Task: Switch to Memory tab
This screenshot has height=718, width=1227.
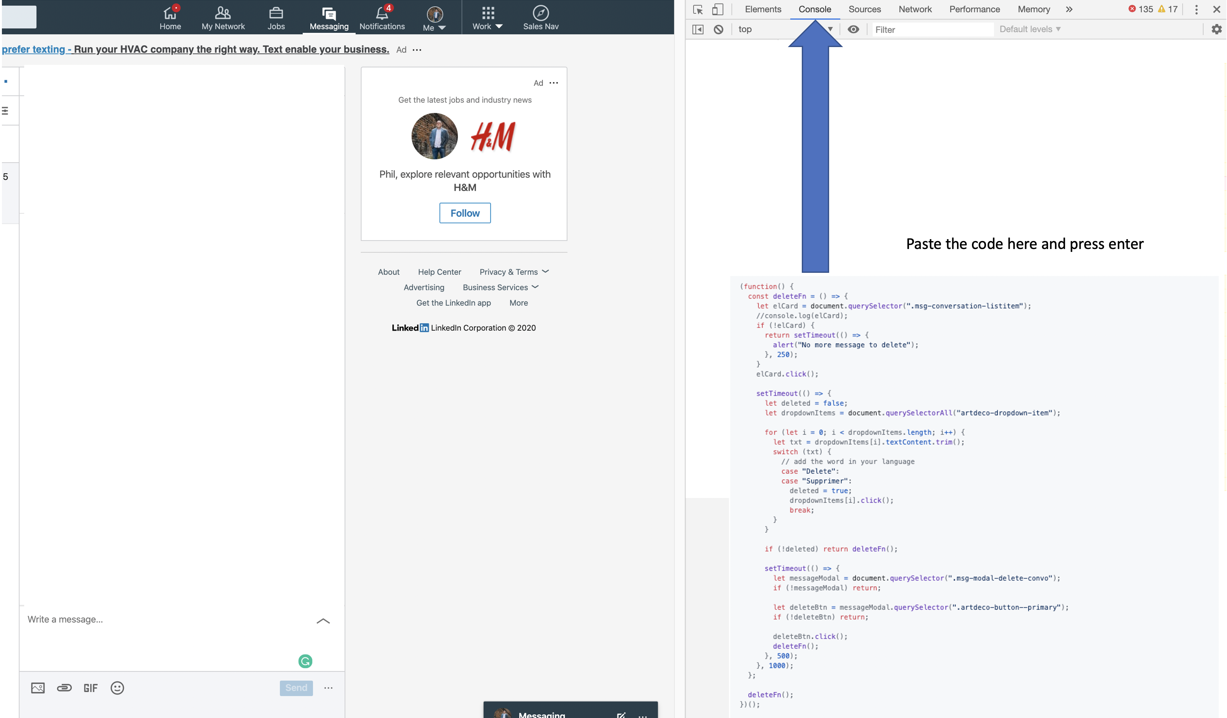Action: 1034,9
